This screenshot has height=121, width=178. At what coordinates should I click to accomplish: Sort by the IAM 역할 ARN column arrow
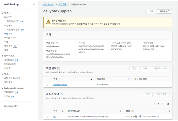(x=120, y=111)
